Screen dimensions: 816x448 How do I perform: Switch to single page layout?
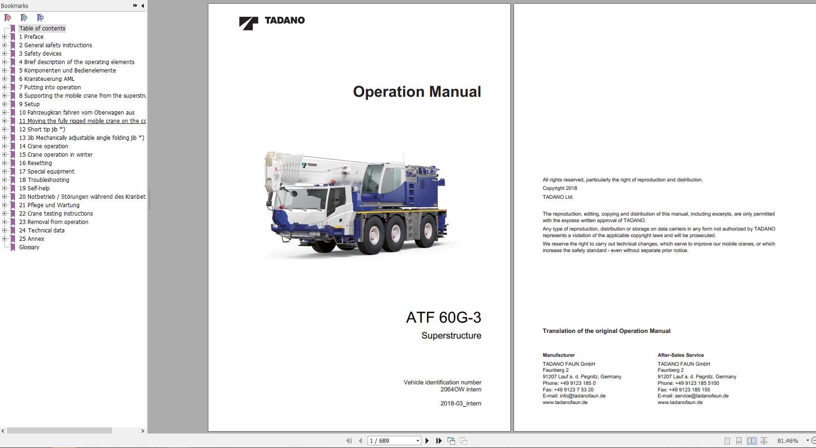pyautogui.click(x=727, y=441)
